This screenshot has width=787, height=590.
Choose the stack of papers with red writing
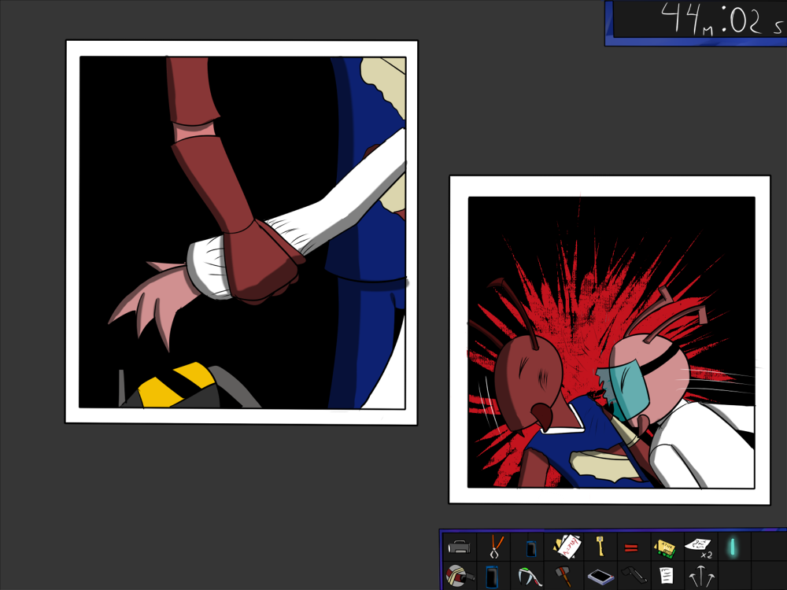tap(567, 546)
